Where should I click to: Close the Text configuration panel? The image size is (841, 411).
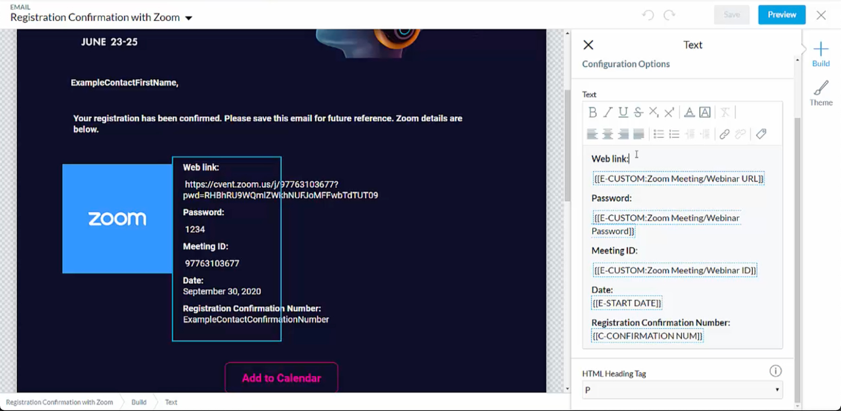coord(588,45)
